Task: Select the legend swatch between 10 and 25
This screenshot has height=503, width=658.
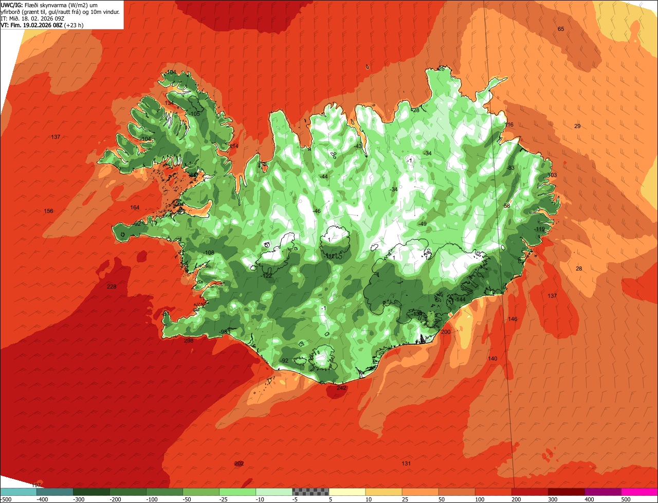Action: click(383, 492)
